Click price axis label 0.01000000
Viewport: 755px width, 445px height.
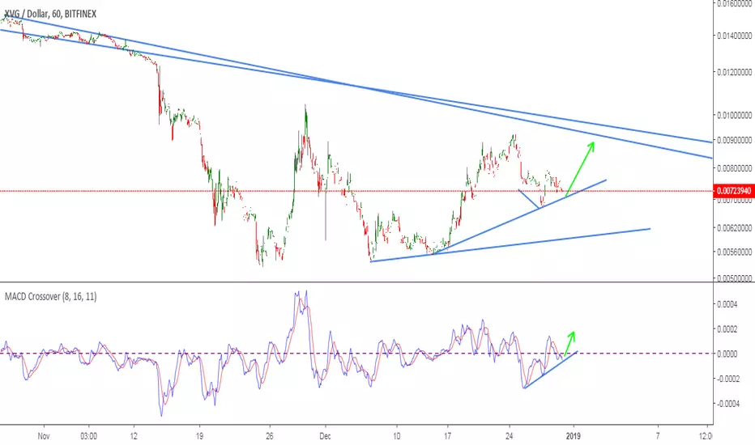(734, 115)
